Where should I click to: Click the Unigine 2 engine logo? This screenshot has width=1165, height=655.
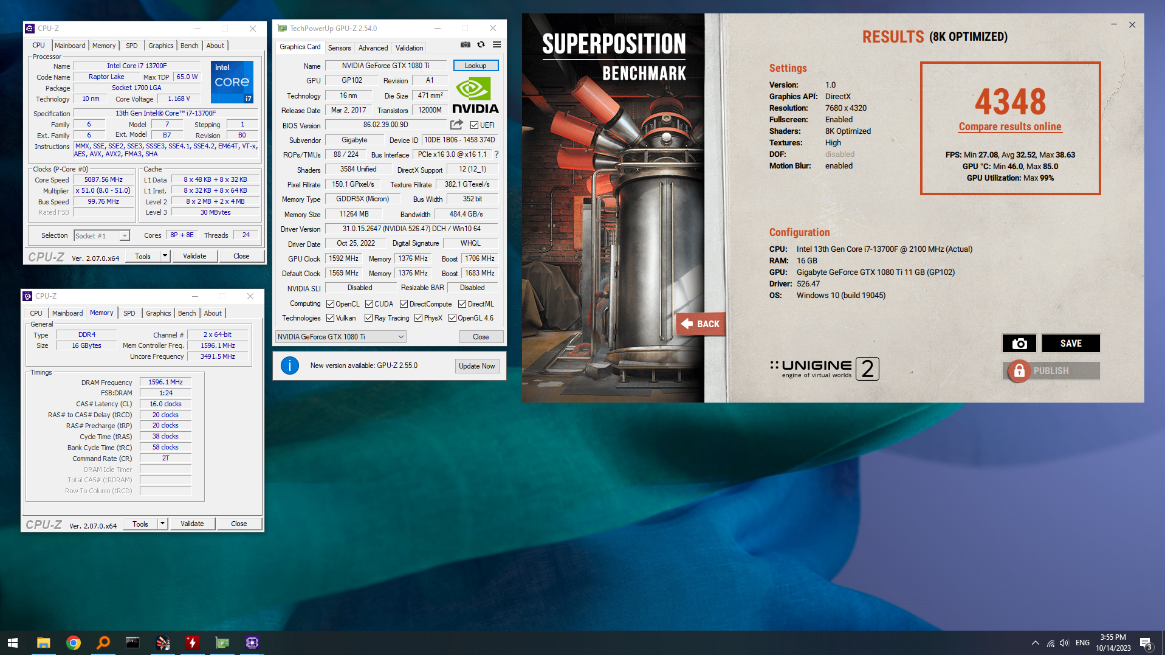tap(825, 369)
